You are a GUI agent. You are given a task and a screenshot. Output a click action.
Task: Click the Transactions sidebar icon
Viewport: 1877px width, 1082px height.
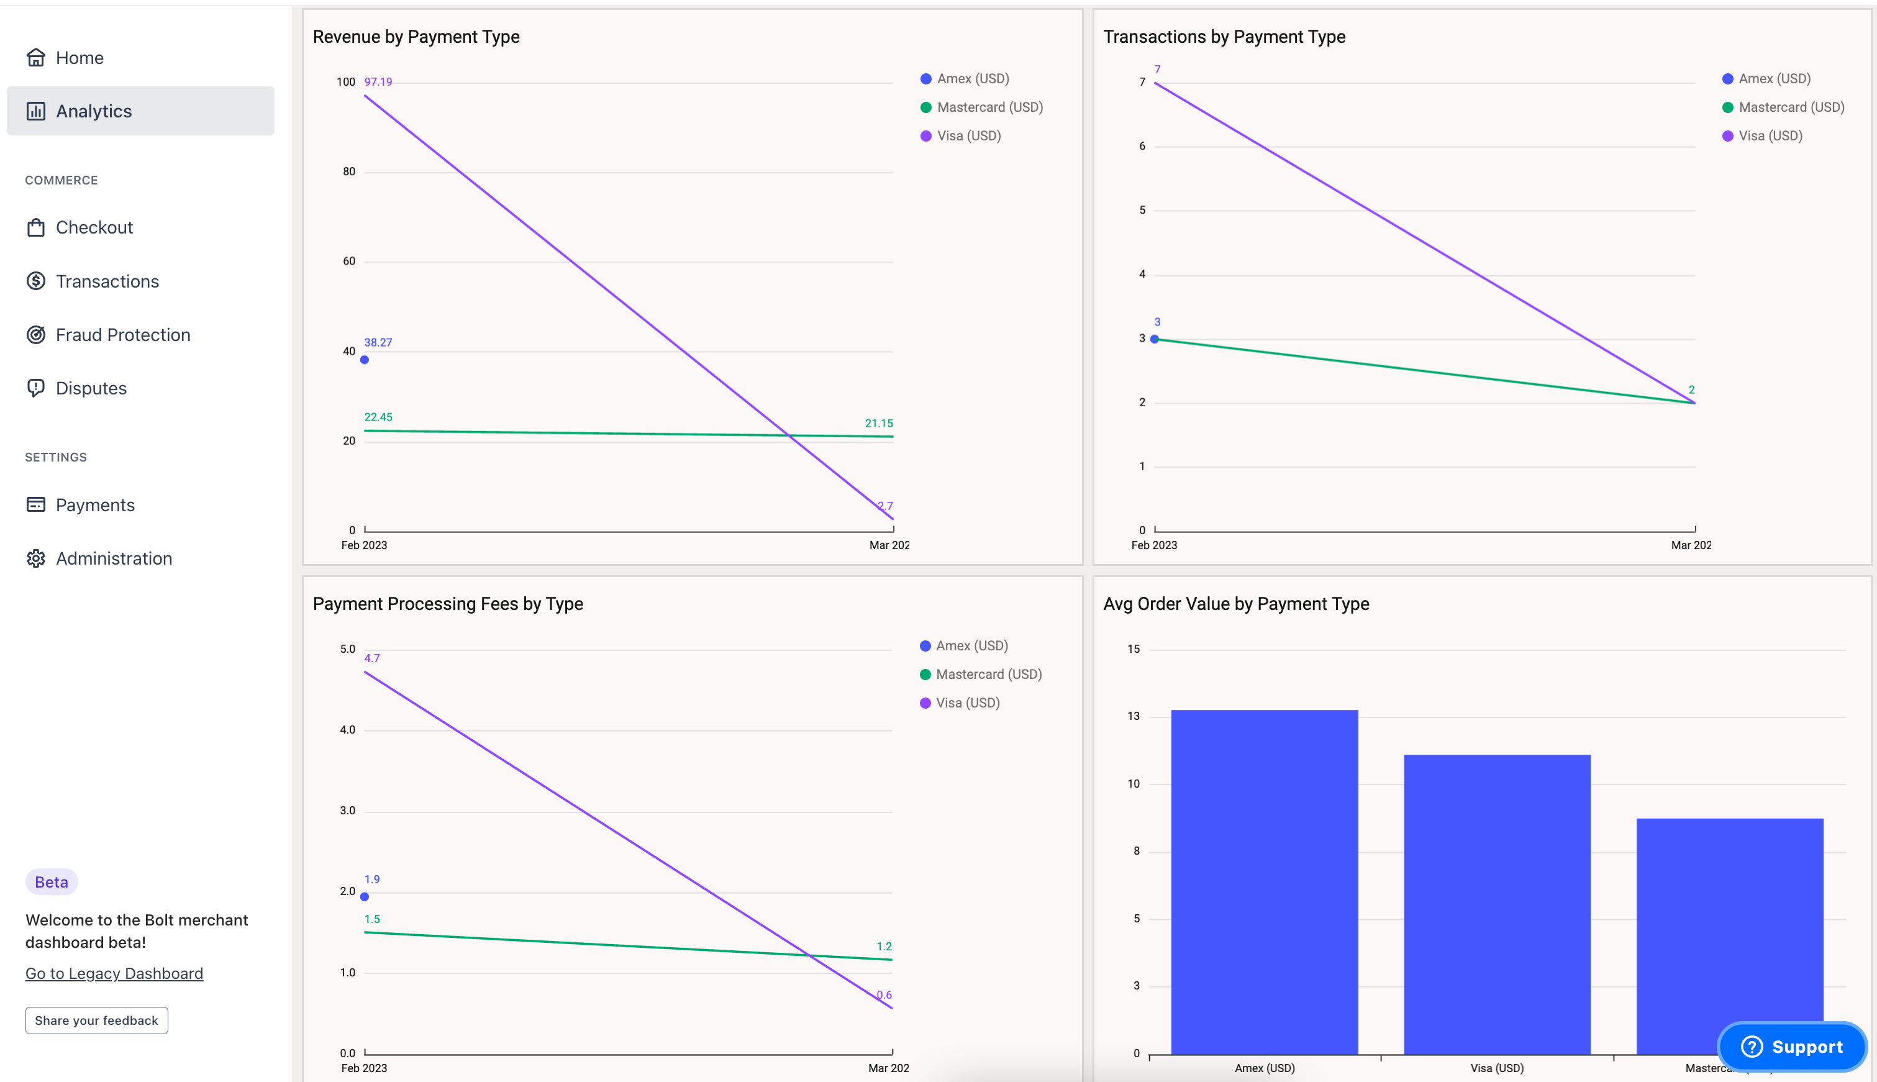click(35, 281)
